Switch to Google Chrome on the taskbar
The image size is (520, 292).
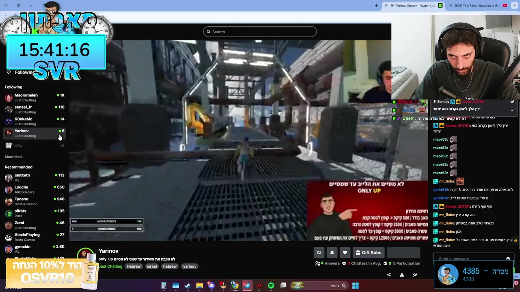coord(235,286)
